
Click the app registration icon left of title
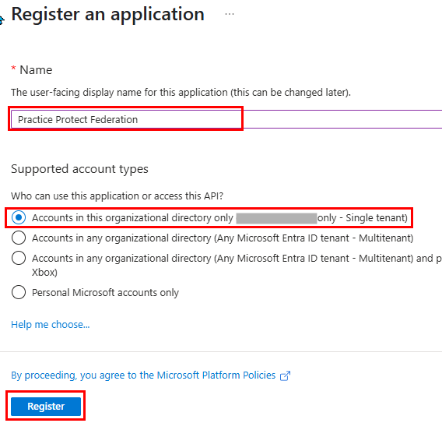[x=2, y=19]
